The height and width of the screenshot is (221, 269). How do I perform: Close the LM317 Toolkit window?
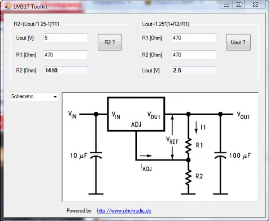[255, 5]
